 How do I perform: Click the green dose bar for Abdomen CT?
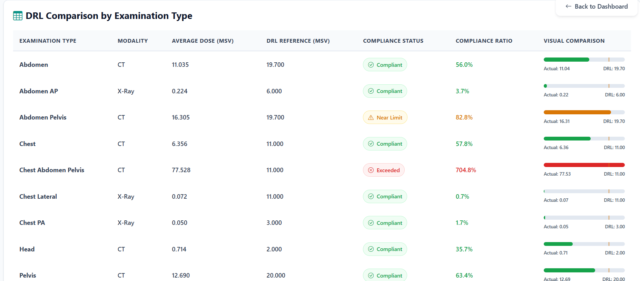567,60
